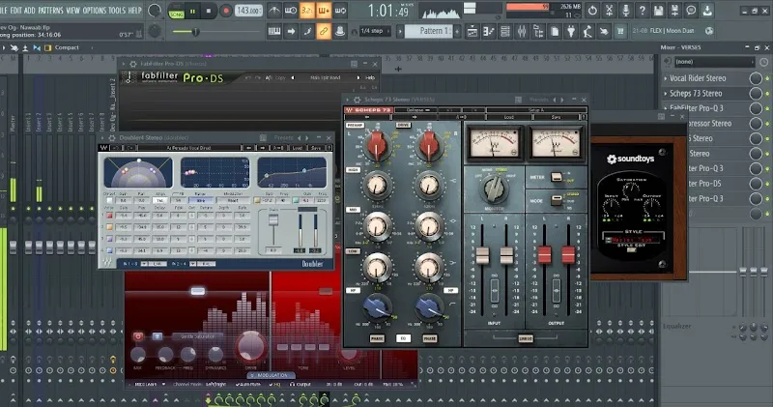Toggle Wait for input before playing
The width and height of the screenshot is (773, 407).
coord(291,11)
